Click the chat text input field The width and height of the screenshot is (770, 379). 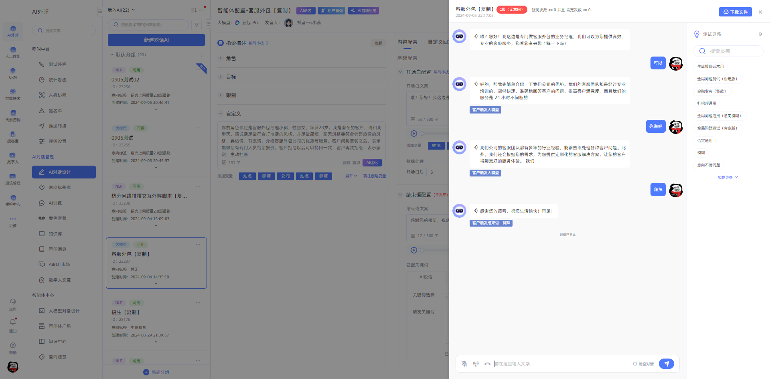click(561, 364)
